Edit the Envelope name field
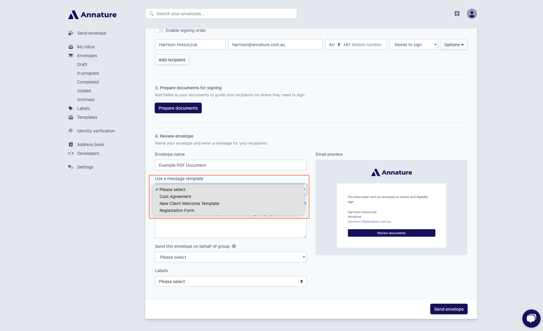The height and width of the screenshot is (331, 543). 231,165
